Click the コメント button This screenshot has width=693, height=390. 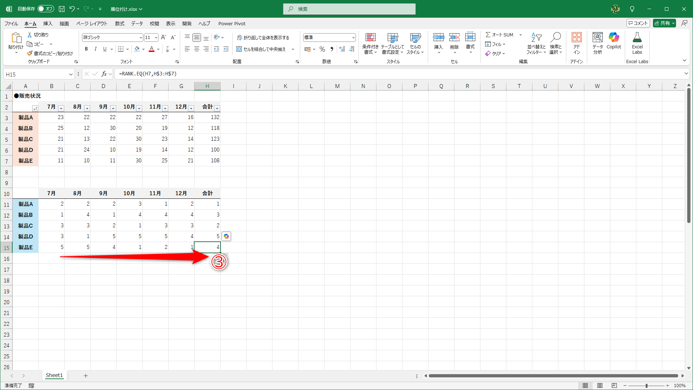[638, 23]
